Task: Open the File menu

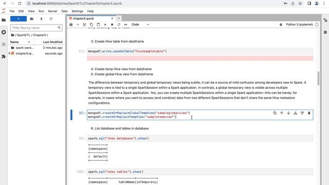Action: point(12,11)
